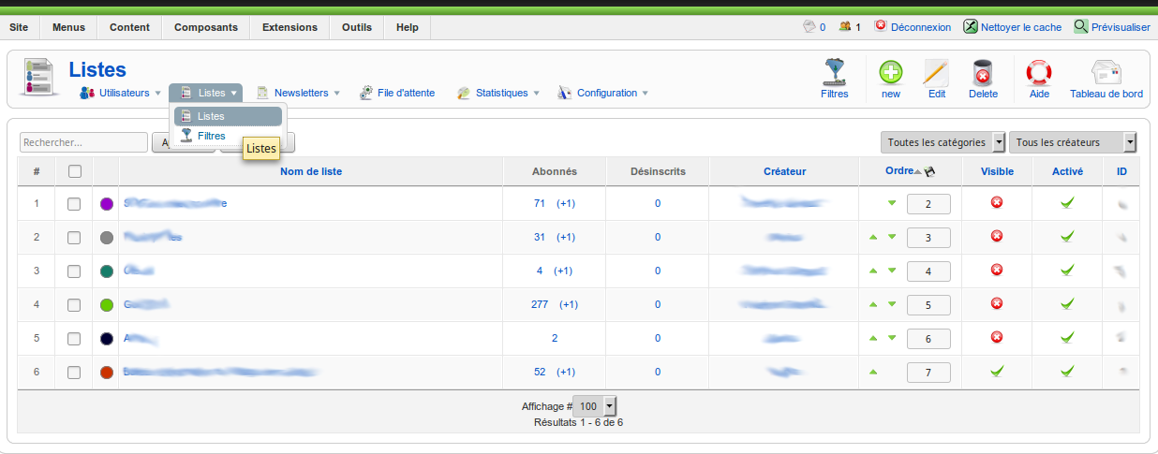The width and height of the screenshot is (1158, 454).
Task: Open Tableau de bord dashboard icon
Action: click(1106, 72)
